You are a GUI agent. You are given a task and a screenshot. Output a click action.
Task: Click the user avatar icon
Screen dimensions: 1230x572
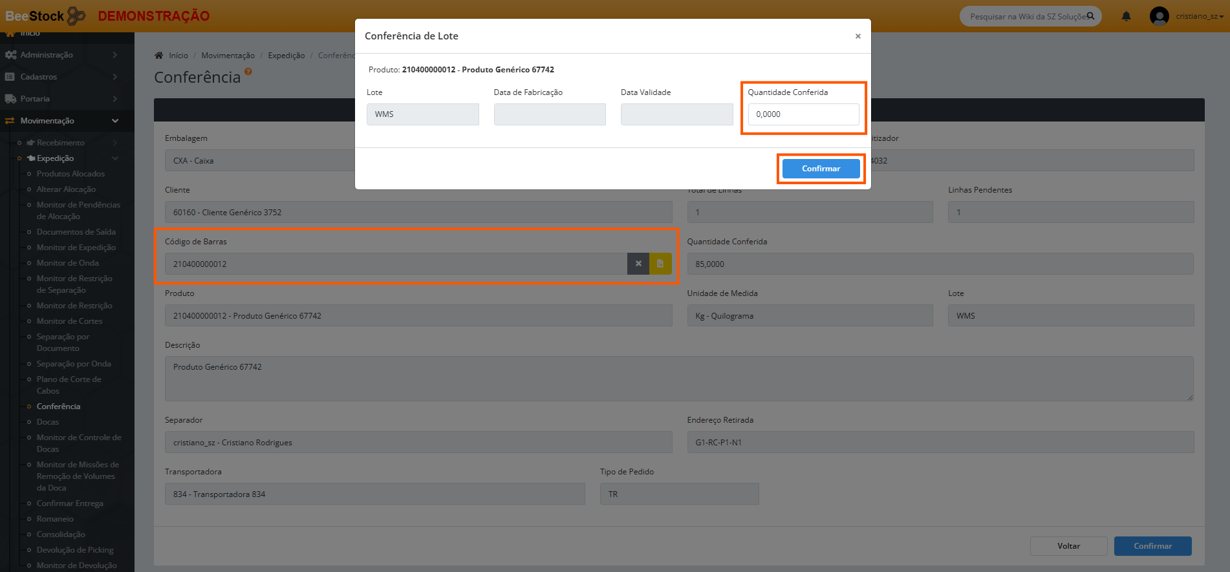pos(1159,16)
